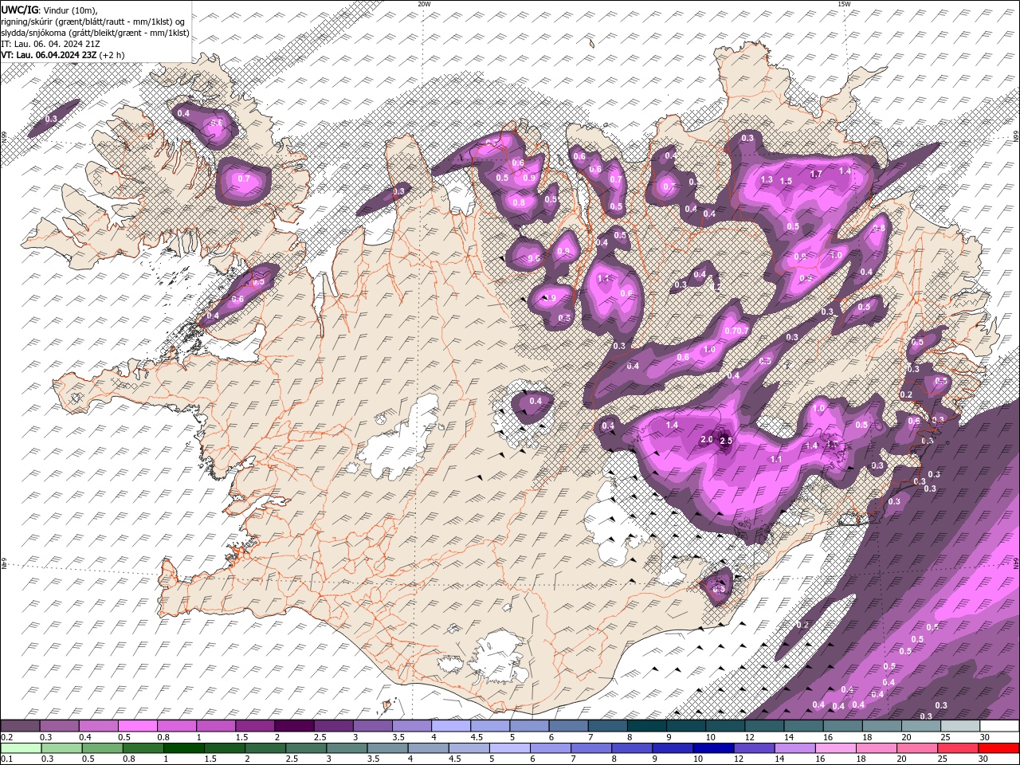Choose the dark green 1 swatch in bottom legend
Screen dimensions: 1020x765
click(x=183, y=748)
